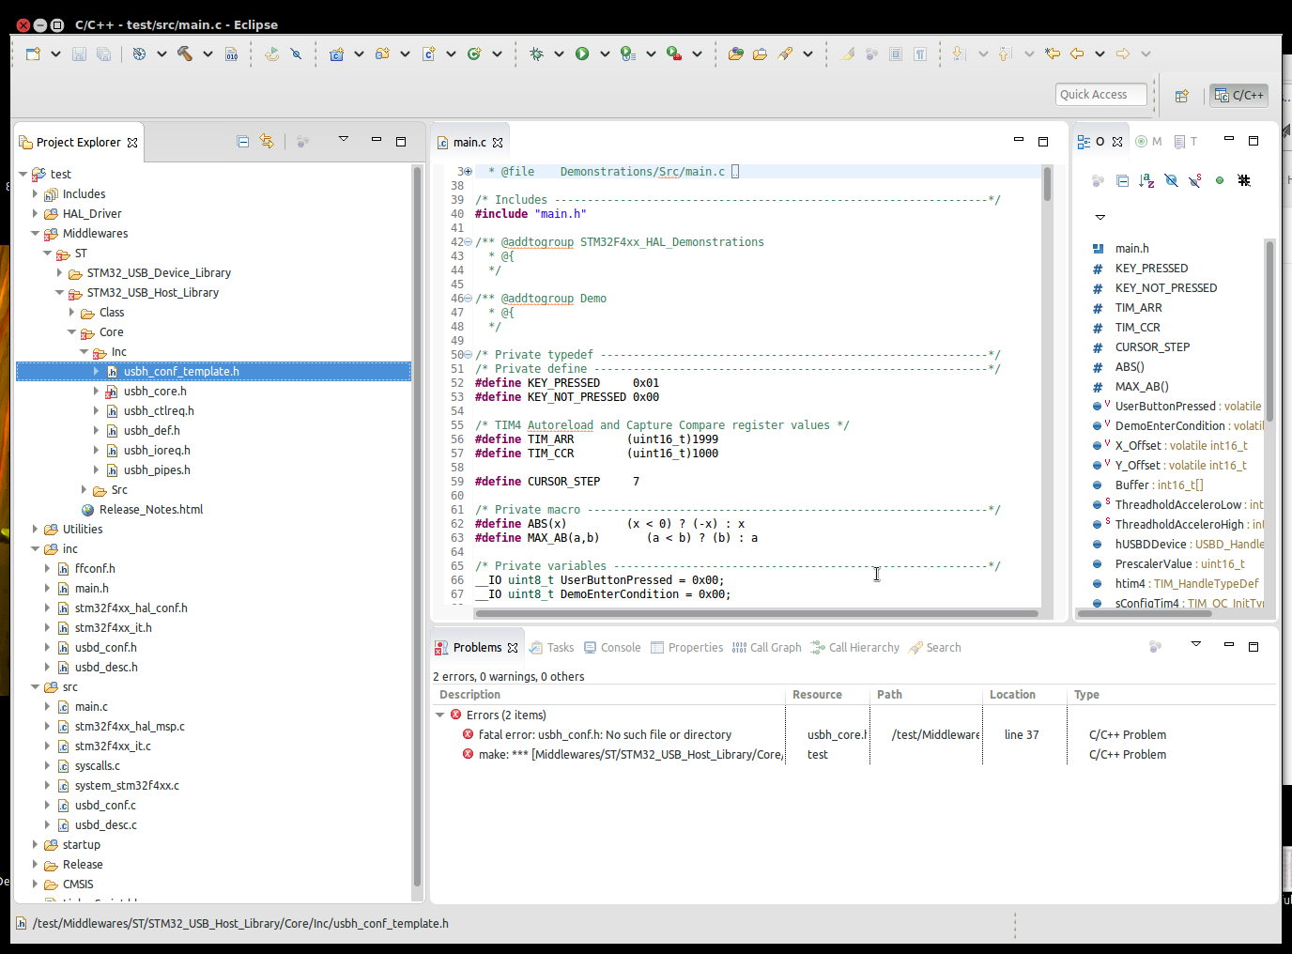Open Project Explorer View Menu triangle

(344, 139)
